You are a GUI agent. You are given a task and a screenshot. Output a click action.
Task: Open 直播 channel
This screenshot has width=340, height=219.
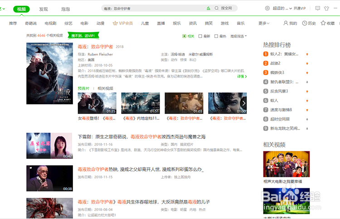pyautogui.click(x=161, y=23)
